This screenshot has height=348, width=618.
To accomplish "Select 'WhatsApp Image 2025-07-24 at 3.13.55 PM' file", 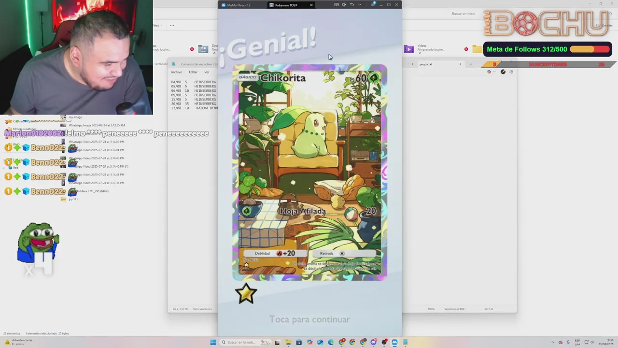I will 97,125.
